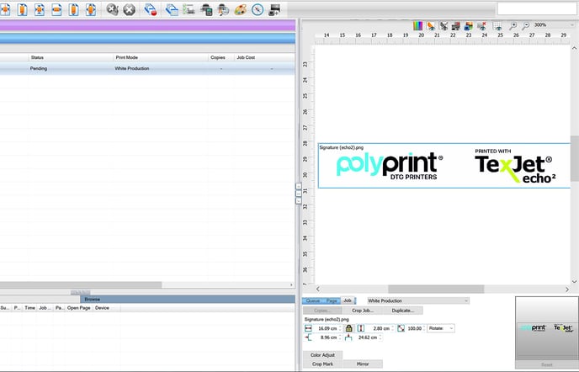Click the dark media icon with plus sign
Image resolution: width=579 pixels, height=372 pixels.
274,9
